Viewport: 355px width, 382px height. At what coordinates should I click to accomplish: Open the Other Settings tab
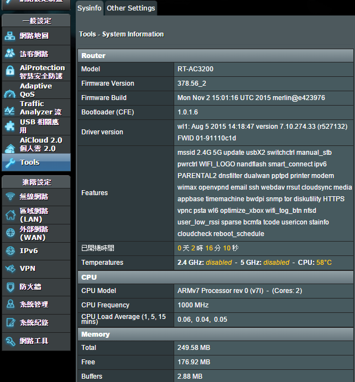131,8
